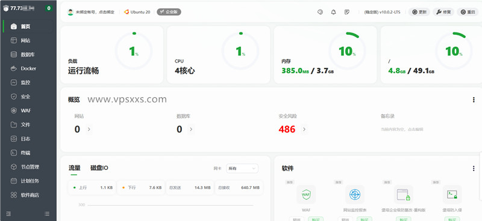482x221 pixels.
Task: Expand the 网站 count chevron arrow
Action: click(89, 129)
